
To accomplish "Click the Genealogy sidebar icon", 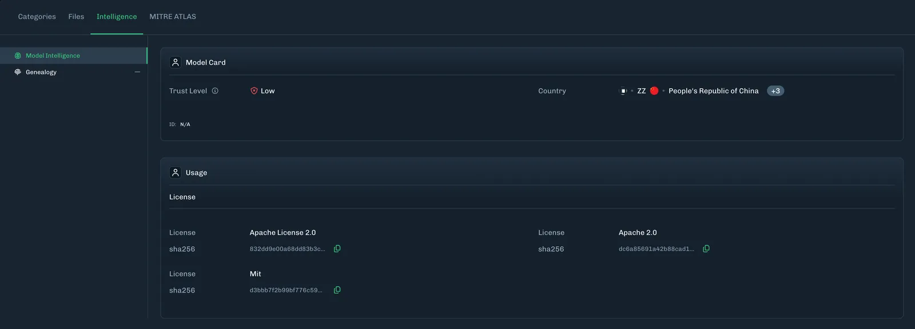I will tap(18, 72).
